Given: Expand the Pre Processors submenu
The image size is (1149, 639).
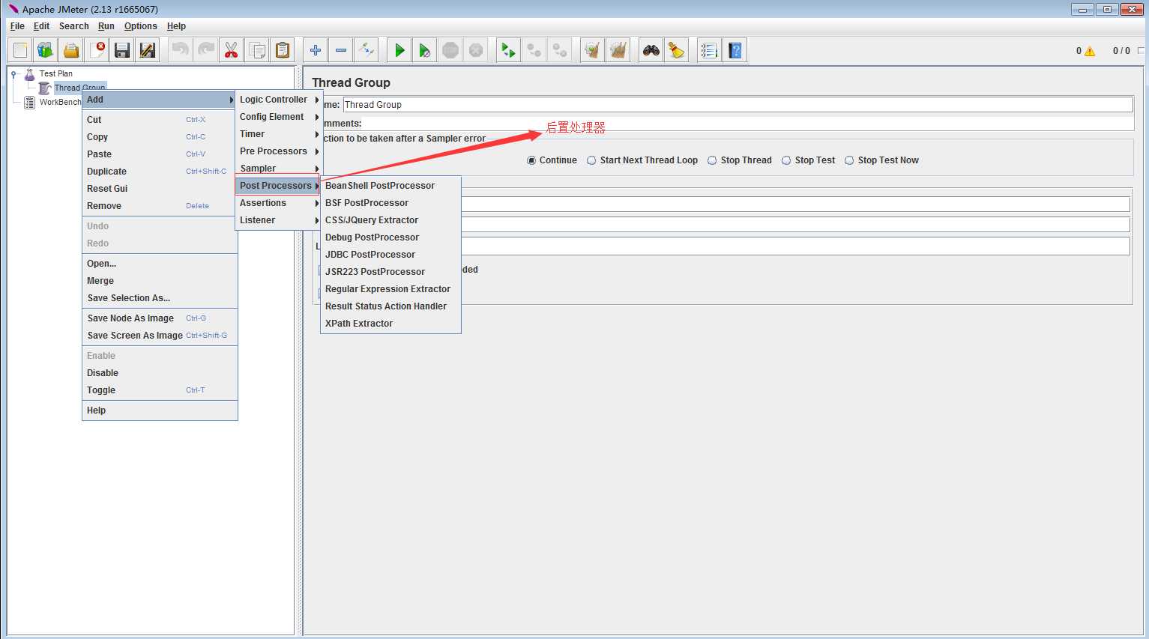Looking at the screenshot, I should pos(279,151).
